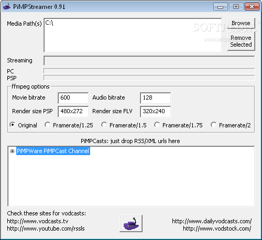
Task: Click the Remove Selected button
Action: [241, 41]
